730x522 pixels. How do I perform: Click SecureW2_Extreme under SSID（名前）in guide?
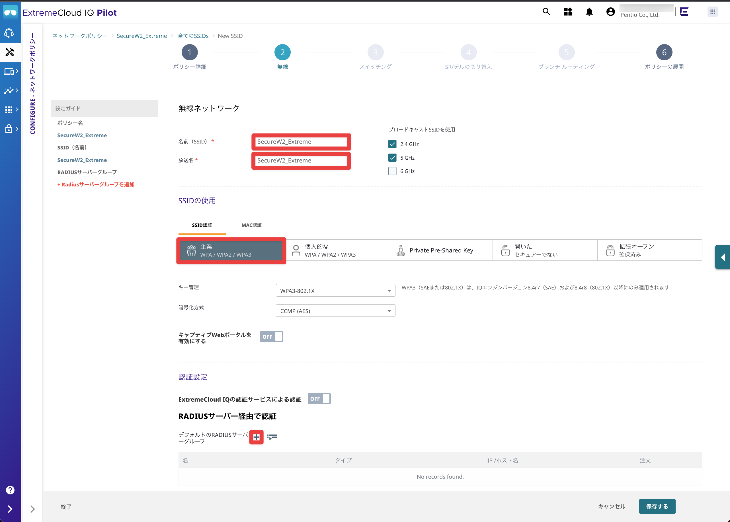tap(82, 160)
